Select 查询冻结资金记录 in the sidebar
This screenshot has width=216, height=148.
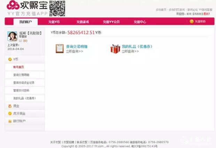coord(24,83)
